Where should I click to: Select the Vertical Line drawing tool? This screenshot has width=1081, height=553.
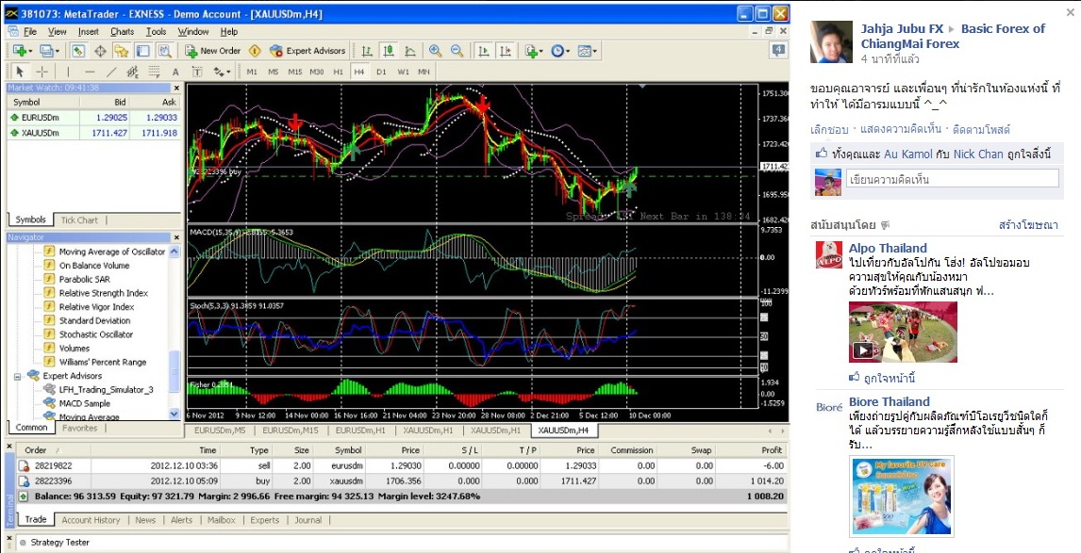coord(68,72)
